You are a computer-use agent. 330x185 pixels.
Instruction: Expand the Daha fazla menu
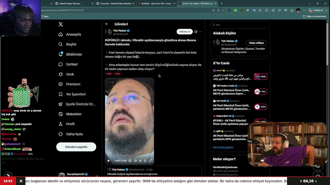(x=71, y=134)
